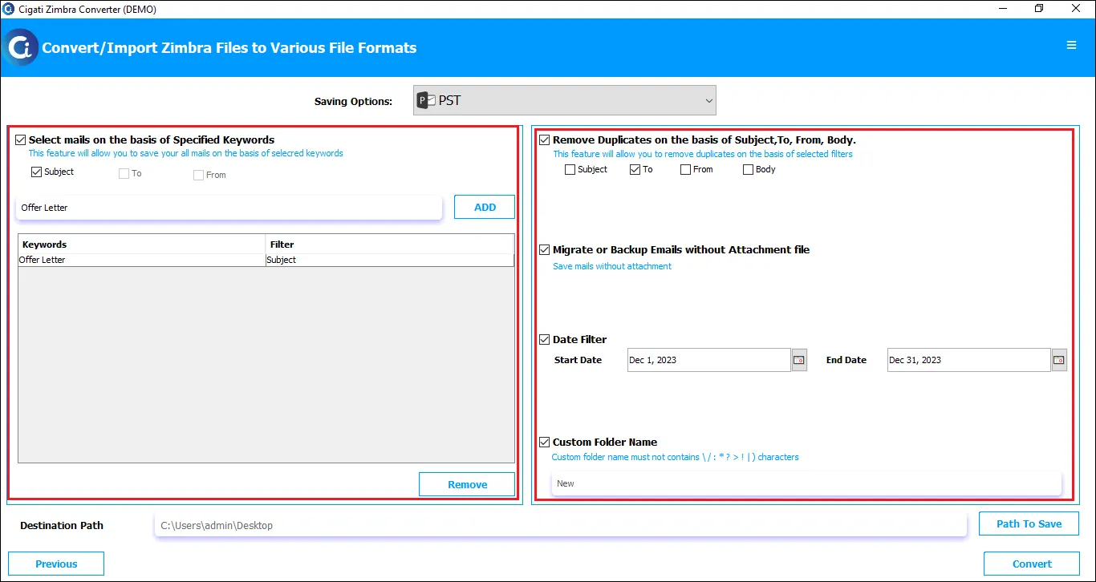Click the End Date field Dec 31, 2023
The height and width of the screenshot is (582, 1096).
pos(969,360)
